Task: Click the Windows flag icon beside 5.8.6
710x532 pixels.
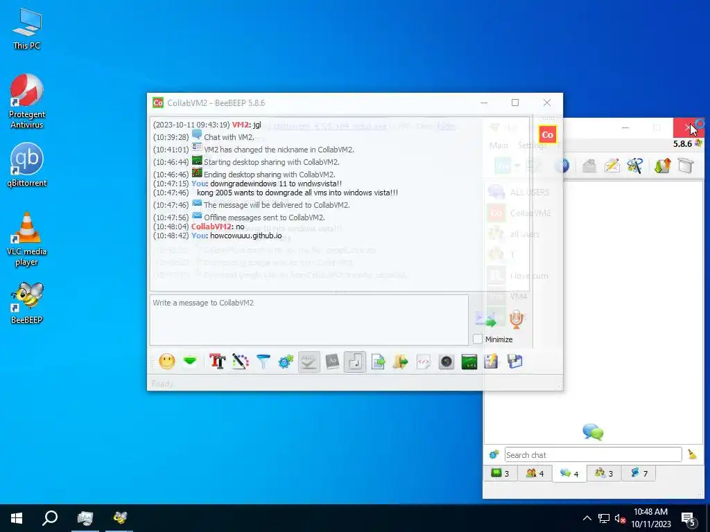Action: (x=699, y=143)
